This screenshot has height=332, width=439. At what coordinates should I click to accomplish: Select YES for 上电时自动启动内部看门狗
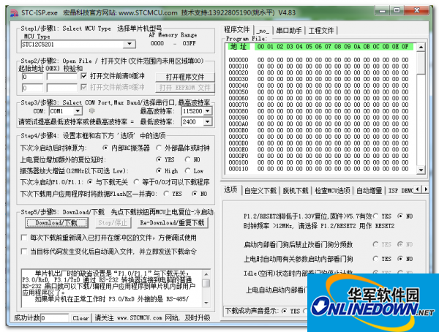pos(376,259)
